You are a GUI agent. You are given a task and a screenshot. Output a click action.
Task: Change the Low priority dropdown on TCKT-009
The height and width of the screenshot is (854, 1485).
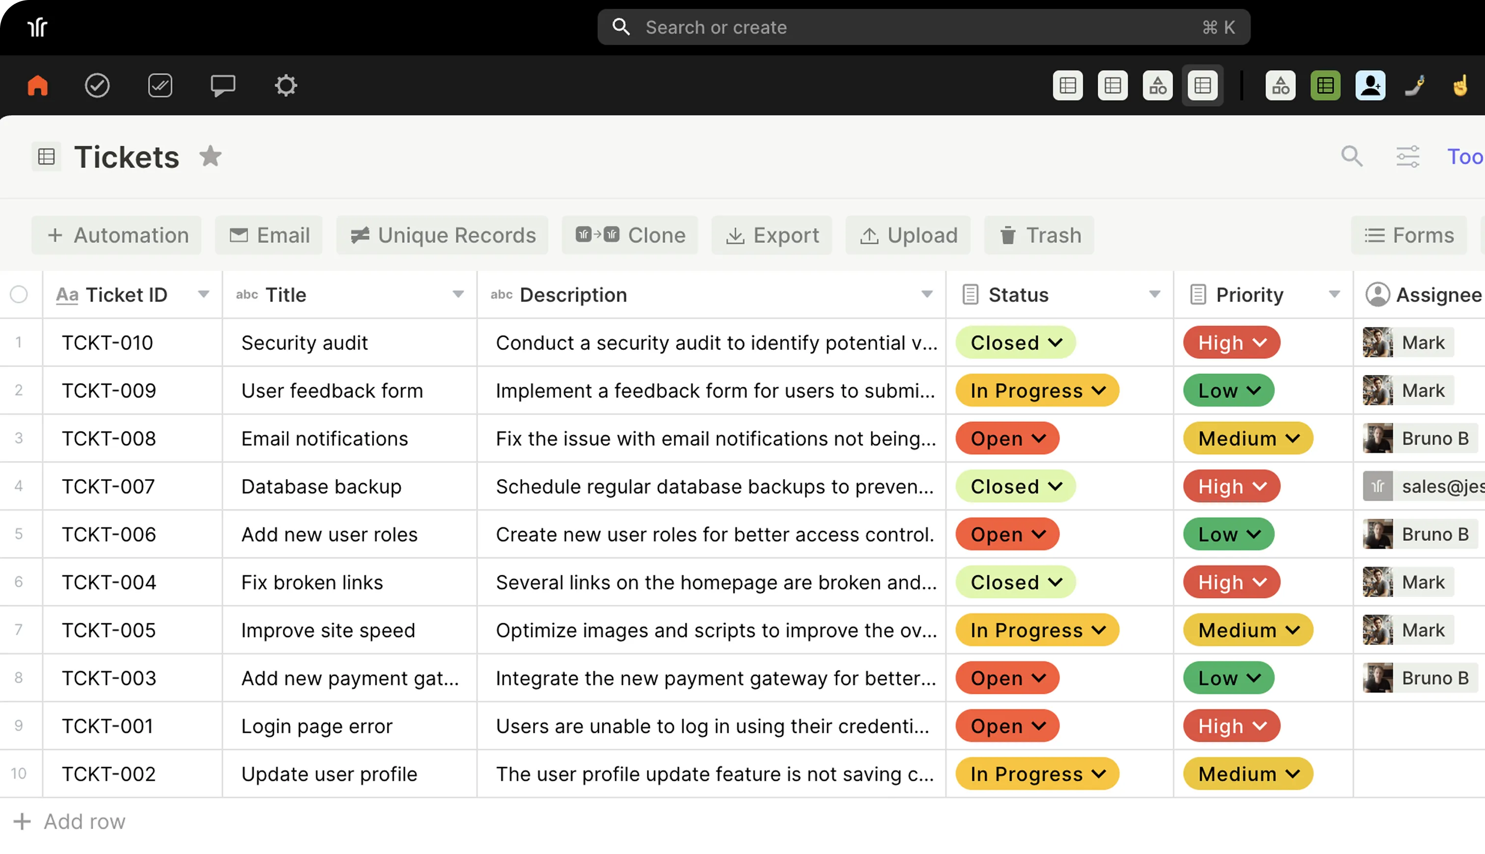[1229, 390]
